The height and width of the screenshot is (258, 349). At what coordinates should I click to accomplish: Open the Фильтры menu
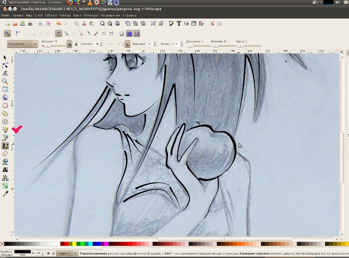click(x=91, y=15)
